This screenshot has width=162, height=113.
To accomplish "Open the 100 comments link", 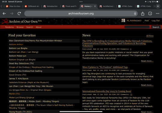I will pos(132,70).
